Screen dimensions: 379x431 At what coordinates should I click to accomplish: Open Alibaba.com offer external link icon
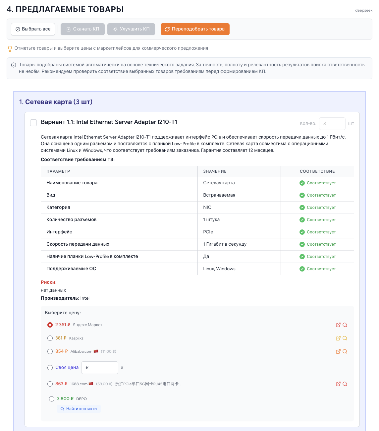pyautogui.click(x=338, y=351)
